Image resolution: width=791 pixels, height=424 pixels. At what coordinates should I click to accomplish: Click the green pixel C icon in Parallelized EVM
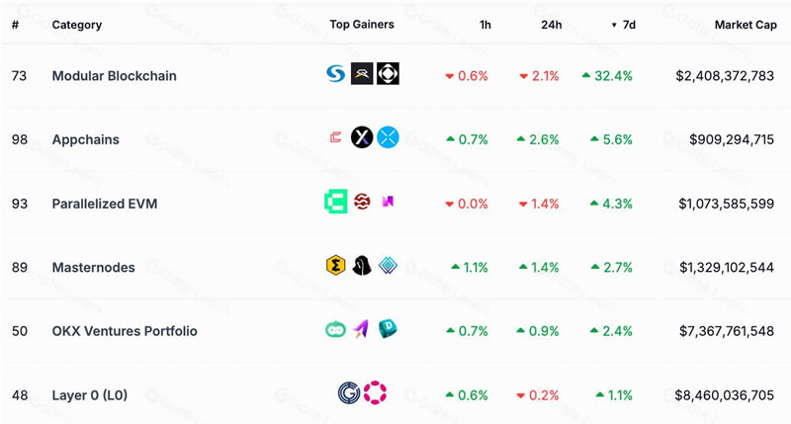pyautogui.click(x=336, y=202)
